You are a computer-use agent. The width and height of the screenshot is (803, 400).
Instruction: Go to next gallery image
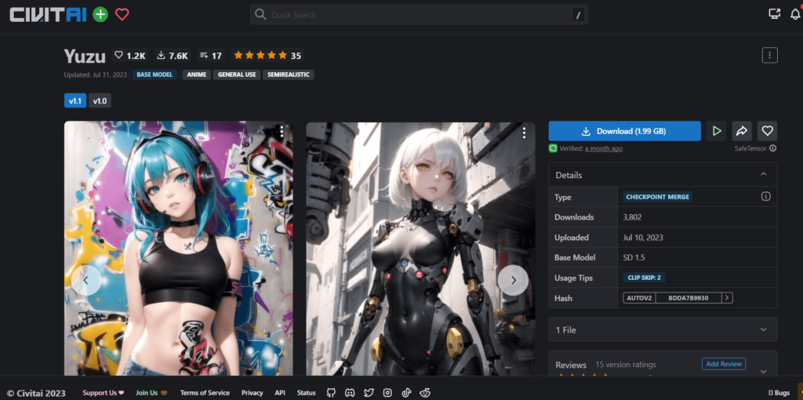[513, 279]
